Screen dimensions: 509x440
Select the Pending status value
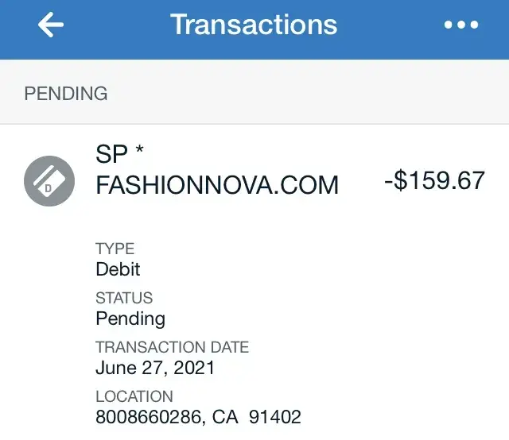[130, 318]
